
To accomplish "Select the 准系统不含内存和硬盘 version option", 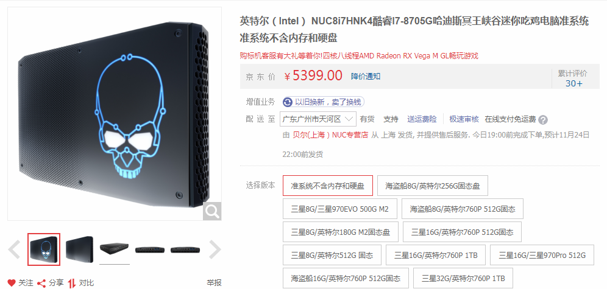I will click(x=328, y=186).
